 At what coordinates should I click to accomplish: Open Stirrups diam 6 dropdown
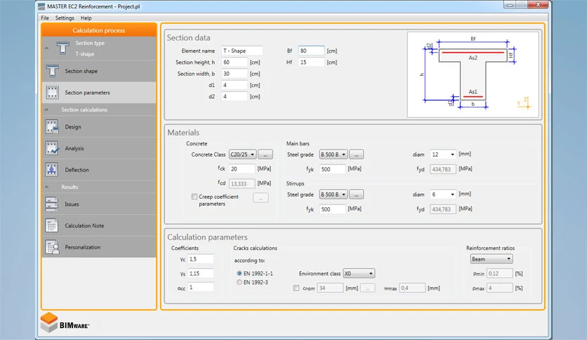443,195
